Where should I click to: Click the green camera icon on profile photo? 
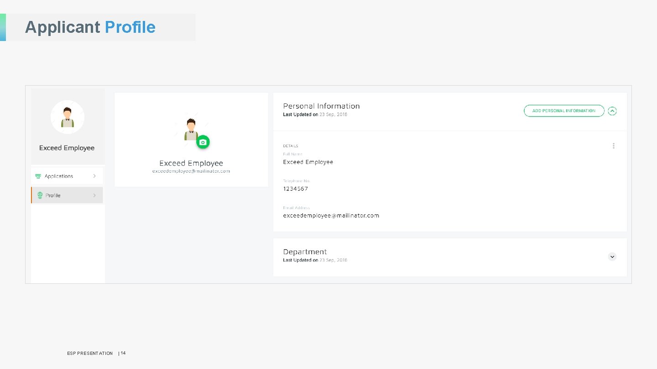click(x=203, y=142)
